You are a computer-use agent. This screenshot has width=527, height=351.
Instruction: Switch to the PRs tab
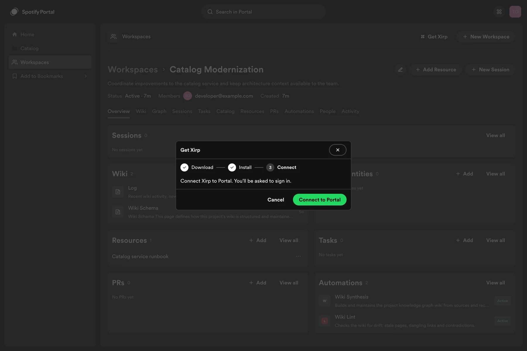click(274, 111)
